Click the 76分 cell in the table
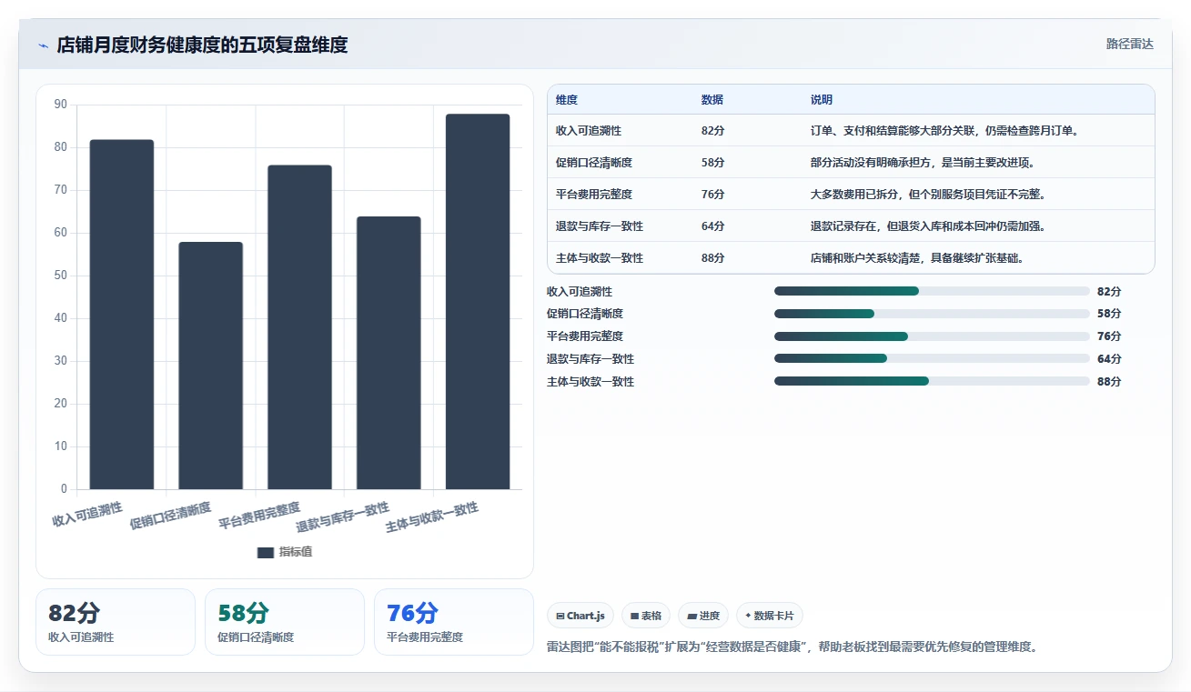This screenshot has width=1191, height=692. point(713,195)
